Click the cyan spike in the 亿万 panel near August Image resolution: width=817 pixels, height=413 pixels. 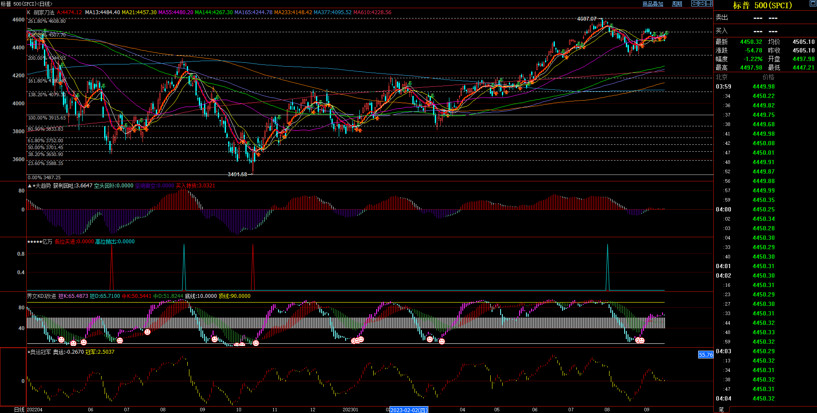pyautogui.click(x=607, y=266)
